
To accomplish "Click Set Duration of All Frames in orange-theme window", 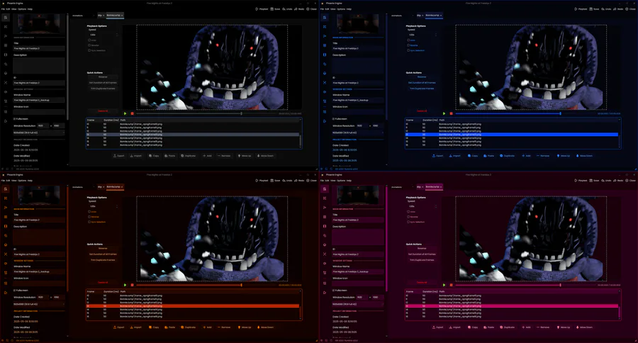I will click(103, 254).
